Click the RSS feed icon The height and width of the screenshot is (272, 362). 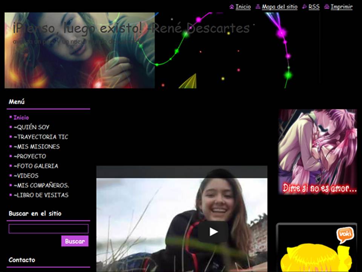tap(305, 7)
